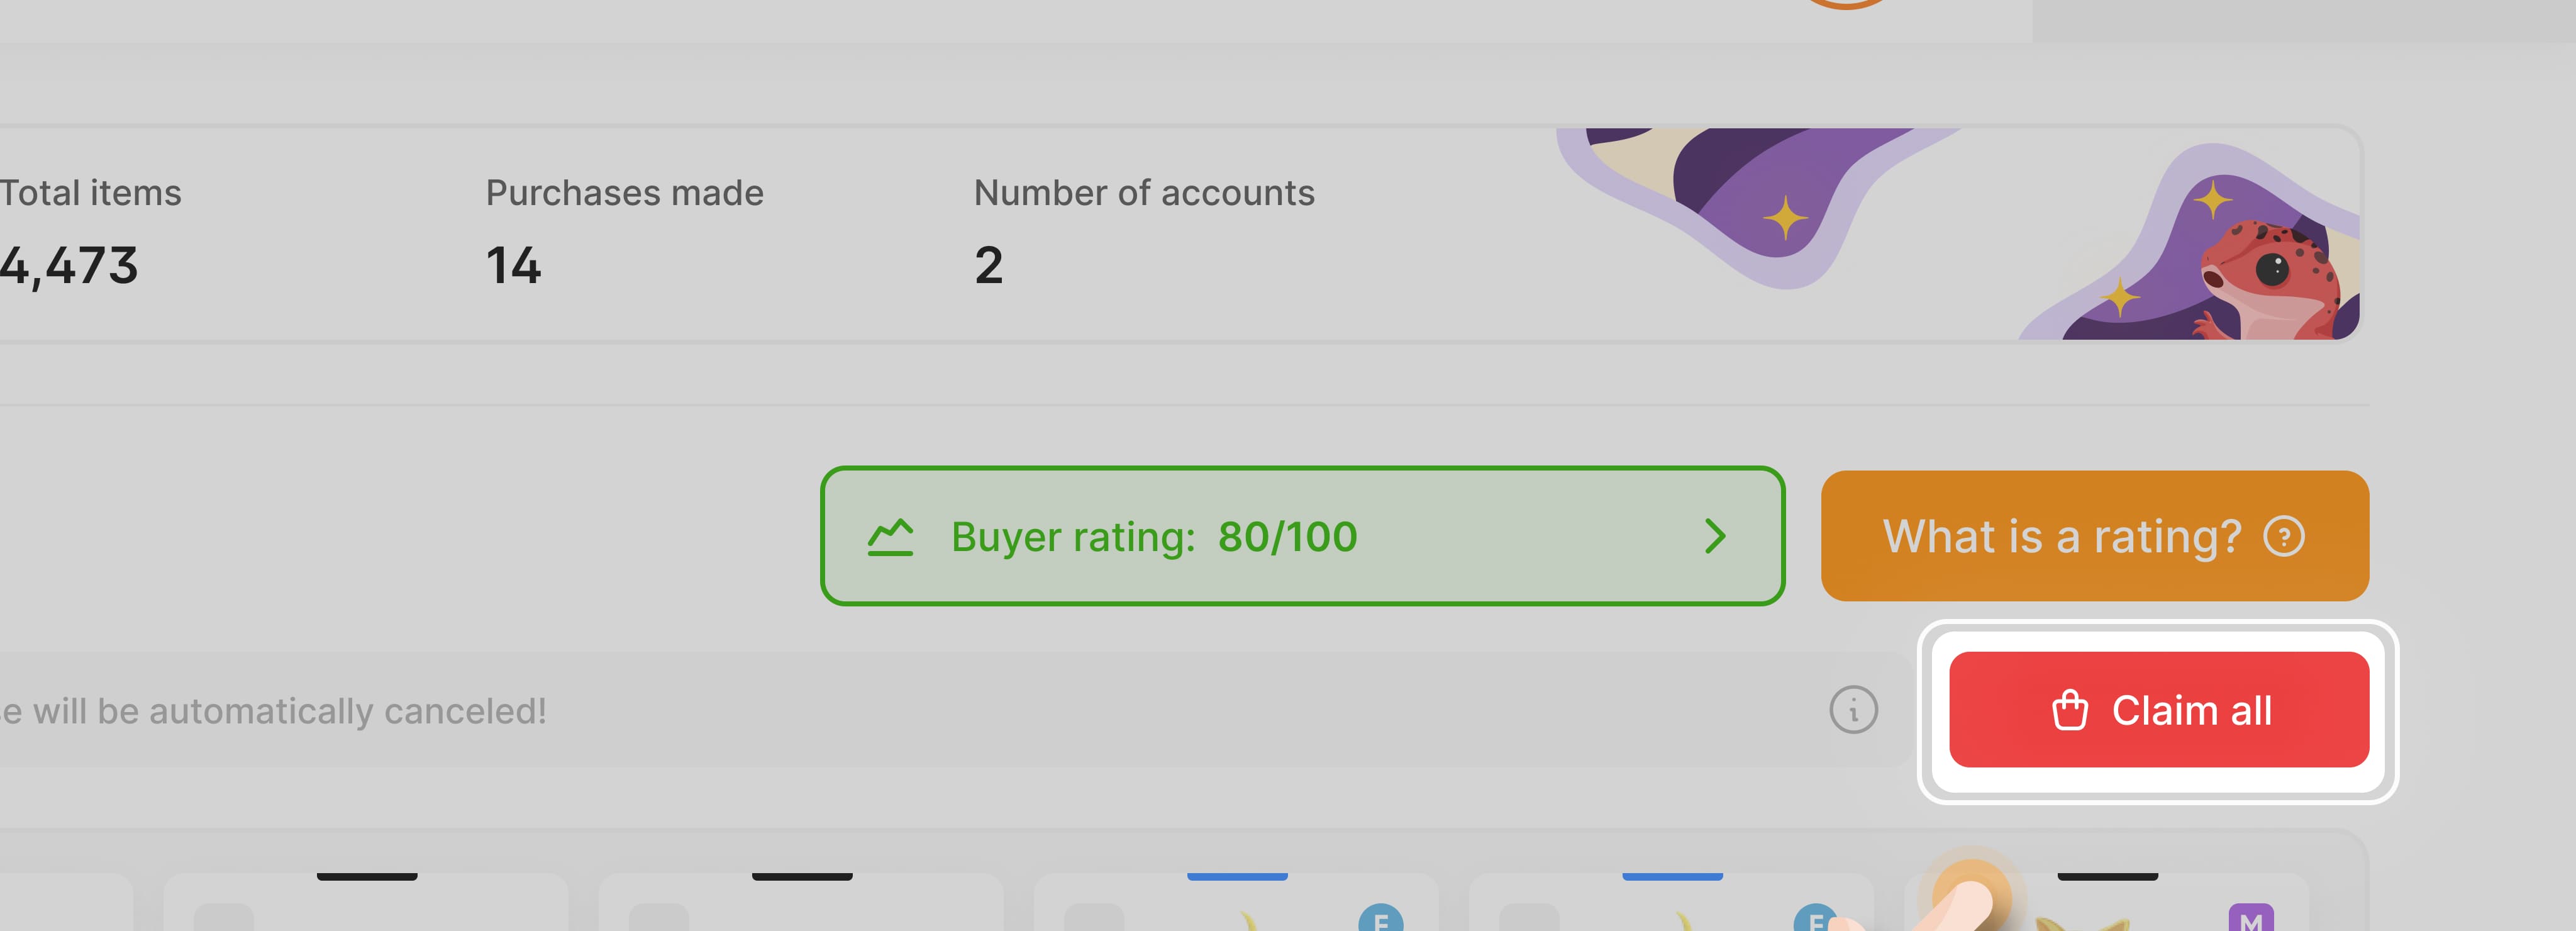The width and height of the screenshot is (2576, 931).
Task: Expand Buyer rating using the right chevron
Action: (x=1715, y=537)
